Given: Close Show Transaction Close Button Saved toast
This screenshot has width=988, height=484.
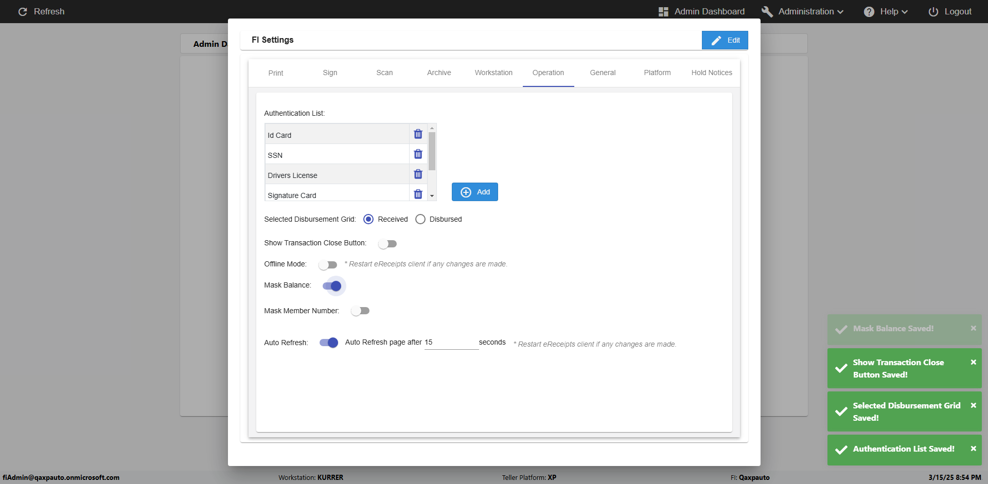Looking at the screenshot, I should (973, 362).
